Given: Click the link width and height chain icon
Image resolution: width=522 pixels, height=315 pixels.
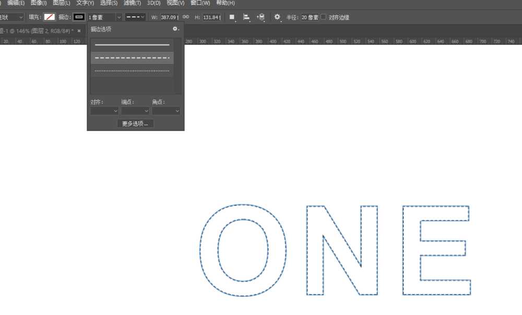Looking at the screenshot, I should pos(186,17).
